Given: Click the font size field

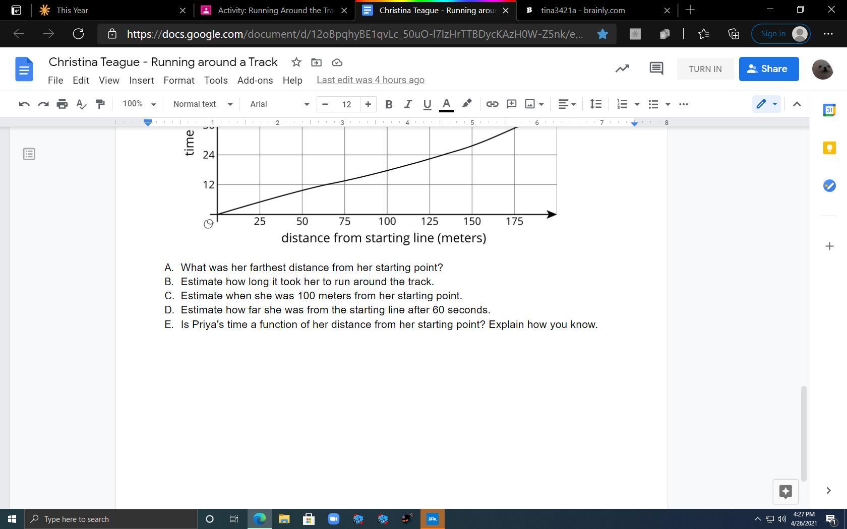Looking at the screenshot, I should pos(346,104).
